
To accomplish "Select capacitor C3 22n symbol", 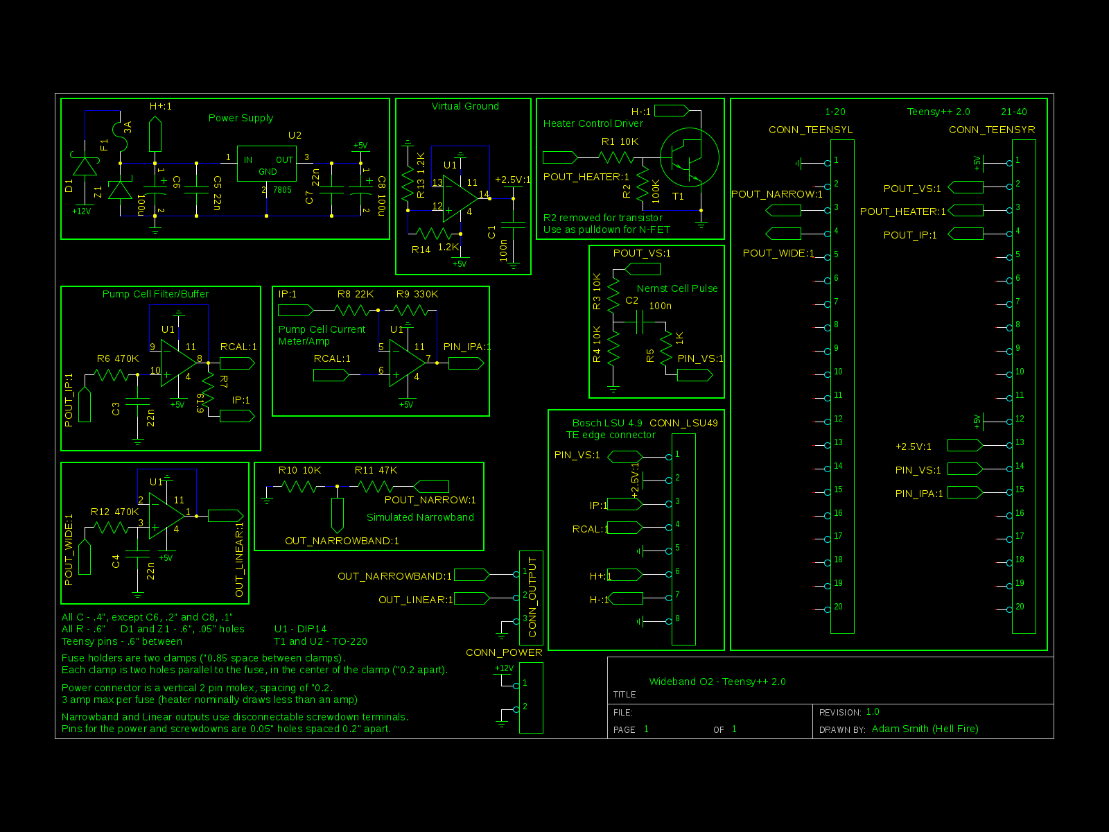I will [x=137, y=401].
